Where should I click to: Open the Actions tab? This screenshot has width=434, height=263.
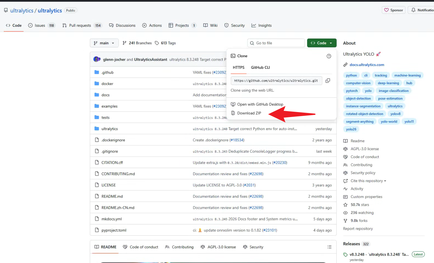click(152, 26)
